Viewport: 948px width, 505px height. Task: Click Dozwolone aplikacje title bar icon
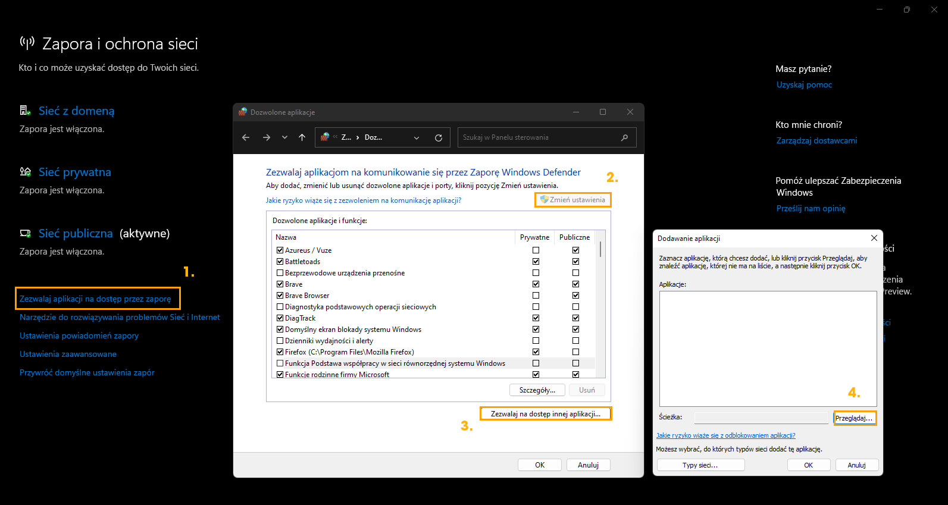point(243,112)
